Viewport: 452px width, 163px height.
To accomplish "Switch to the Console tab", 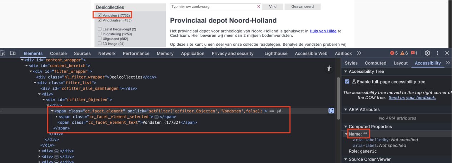I will pos(58,54).
